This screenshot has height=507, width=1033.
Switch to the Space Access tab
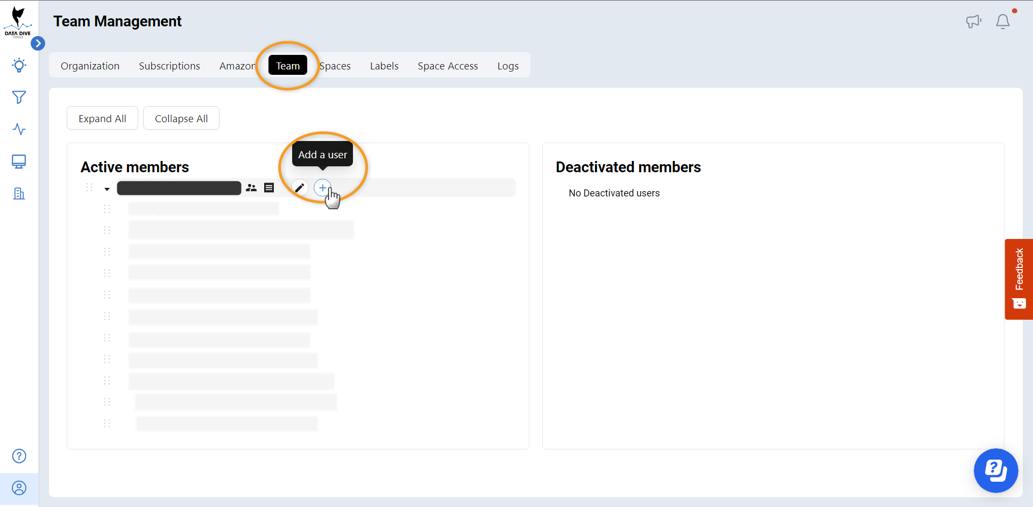pyautogui.click(x=448, y=66)
